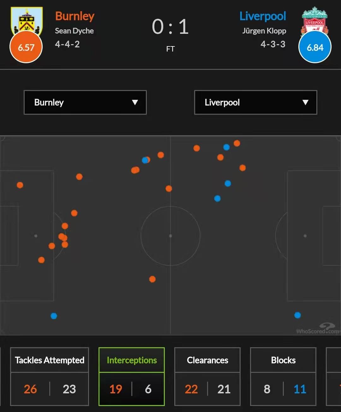The image size is (341, 412).
Task: Click manager name Jürgen Klopp
Action: [264, 31]
